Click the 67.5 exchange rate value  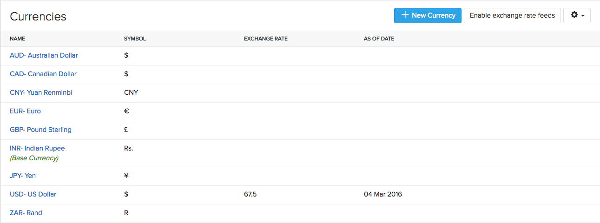click(250, 194)
